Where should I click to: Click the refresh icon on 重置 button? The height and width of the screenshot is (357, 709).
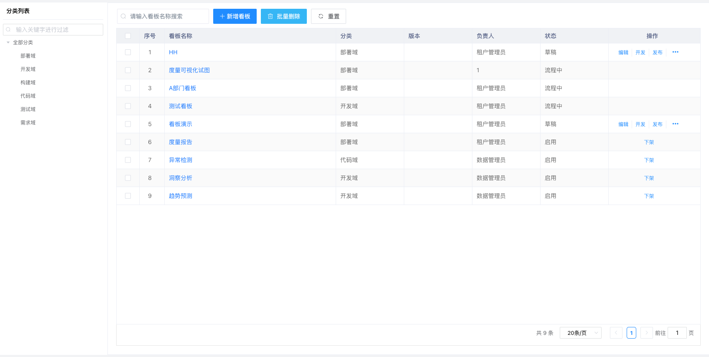[321, 16]
